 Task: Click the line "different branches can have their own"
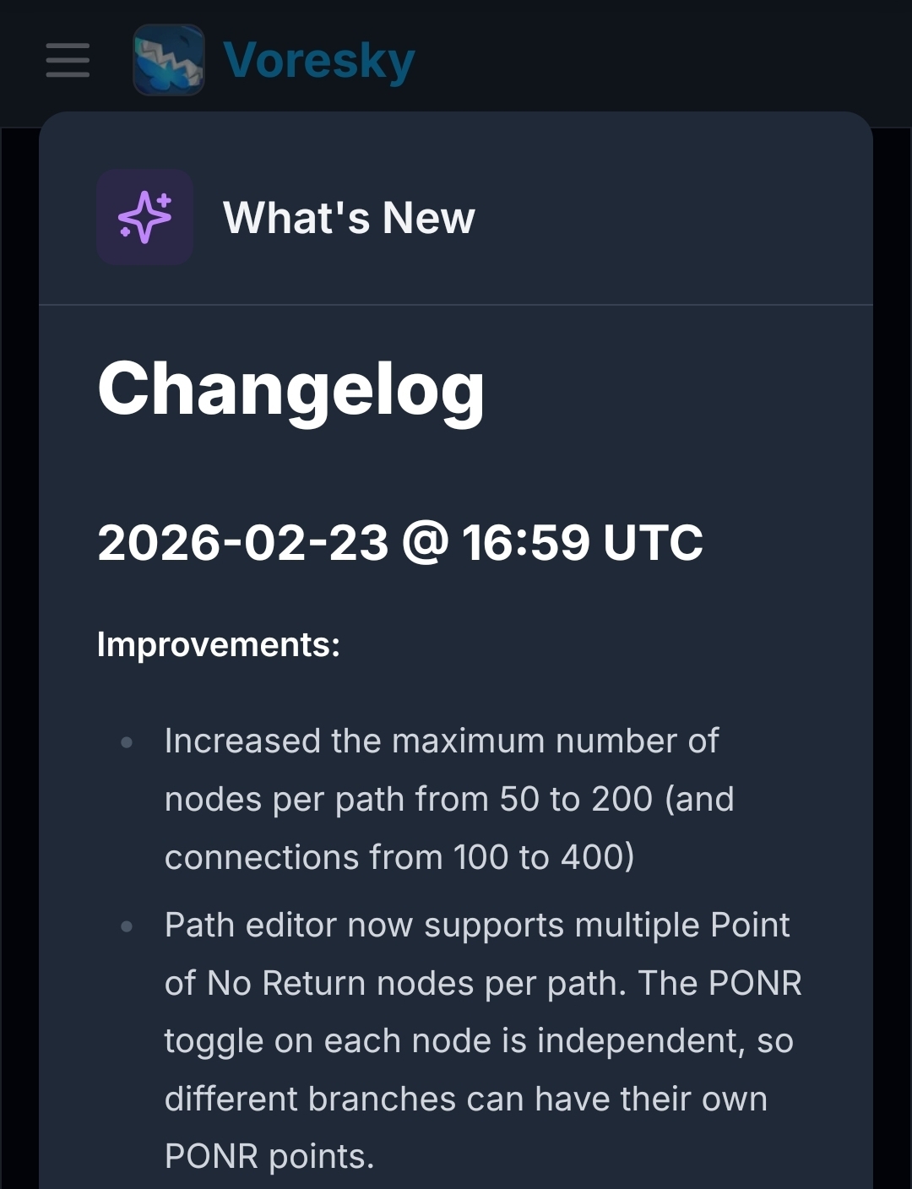pyautogui.click(x=465, y=1099)
